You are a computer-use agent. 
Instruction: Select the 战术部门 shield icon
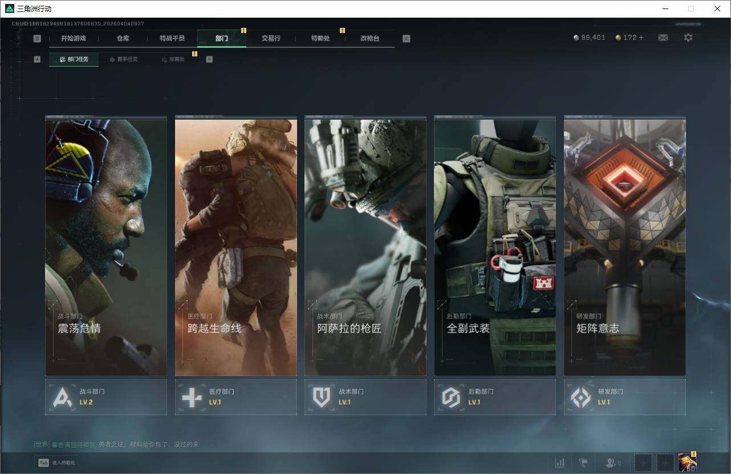click(322, 397)
